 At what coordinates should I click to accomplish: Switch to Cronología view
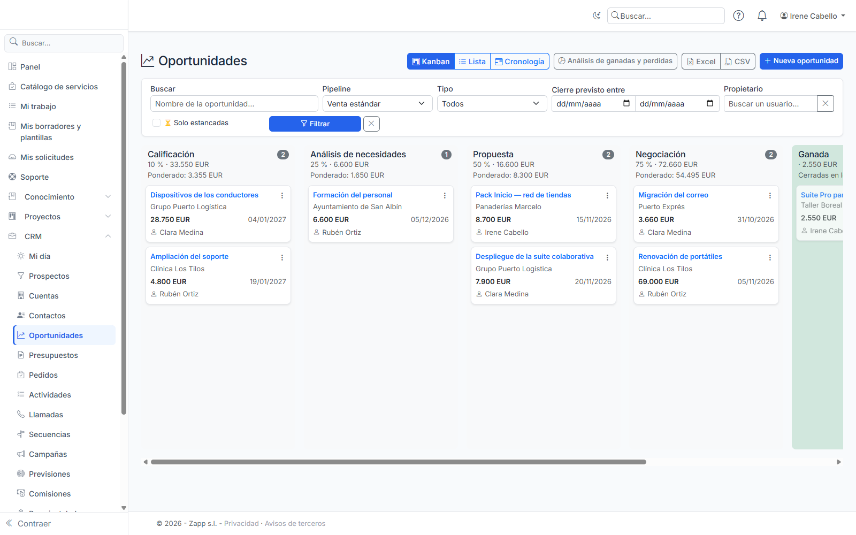(519, 62)
